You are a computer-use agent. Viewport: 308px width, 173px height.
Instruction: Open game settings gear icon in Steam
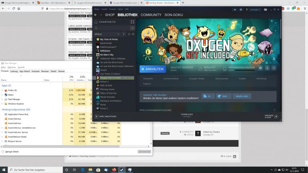coord(260,68)
